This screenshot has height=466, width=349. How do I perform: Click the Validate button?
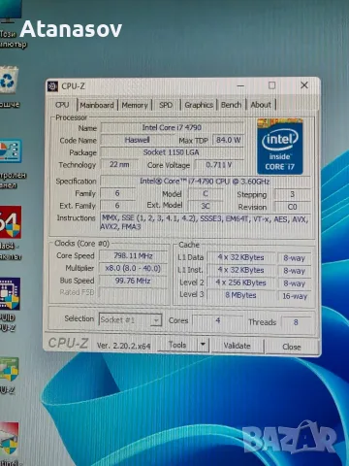click(238, 346)
